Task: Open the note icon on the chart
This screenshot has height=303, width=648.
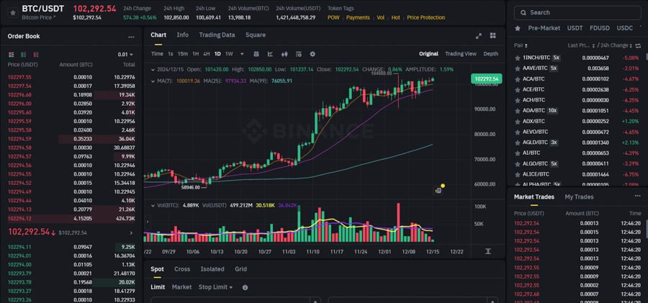Action: pos(438,191)
